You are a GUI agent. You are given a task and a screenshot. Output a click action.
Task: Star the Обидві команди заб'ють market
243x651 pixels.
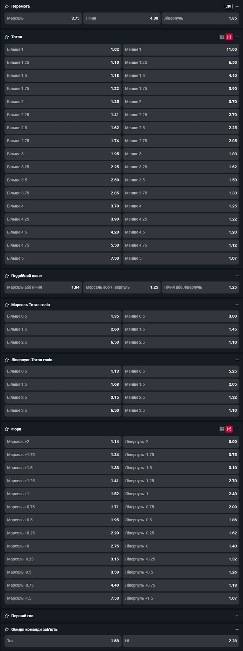pyautogui.click(x=7, y=629)
